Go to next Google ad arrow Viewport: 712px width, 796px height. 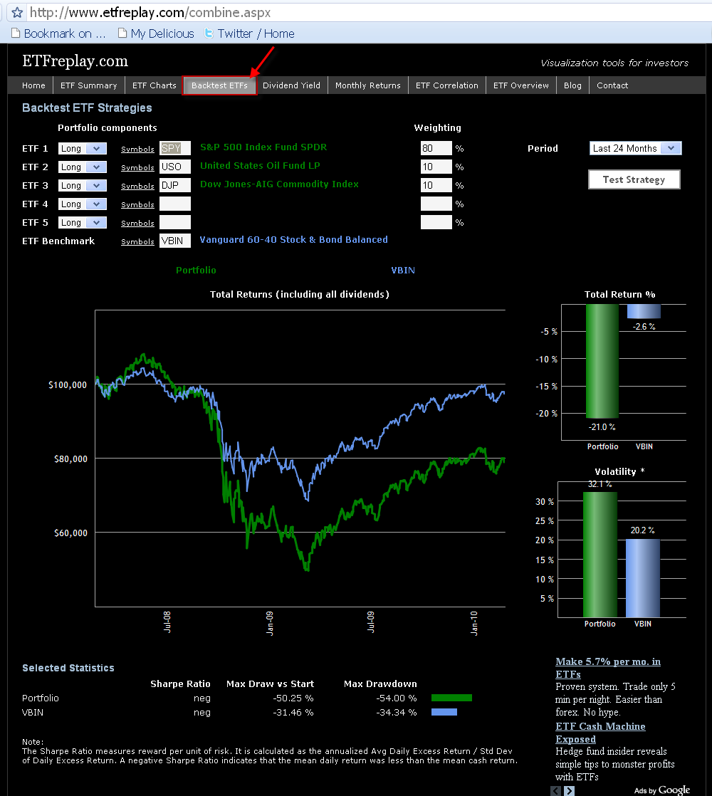570,790
